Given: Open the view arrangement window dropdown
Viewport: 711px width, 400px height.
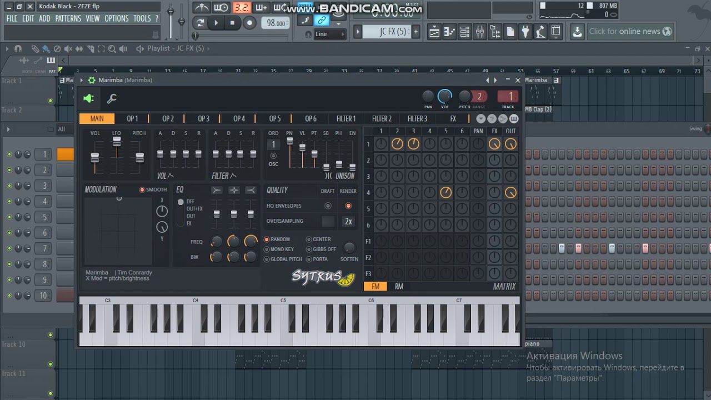Looking at the screenshot, I should pos(556,32).
